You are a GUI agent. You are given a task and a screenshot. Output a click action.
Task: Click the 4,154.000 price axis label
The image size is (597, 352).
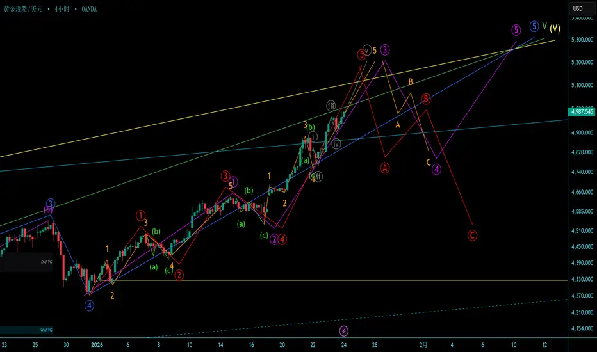tap(582, 328)
